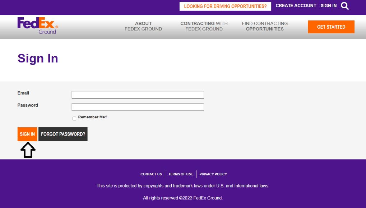Open the Contact Us footer link
This screenshot has height=208, width=366.
click(x=151, y=174)
